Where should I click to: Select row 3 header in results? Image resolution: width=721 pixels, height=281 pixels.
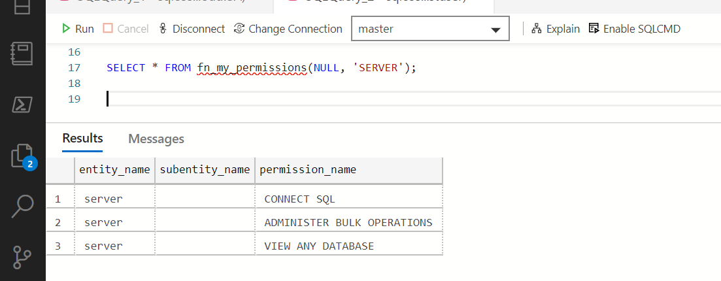(58, 246)
